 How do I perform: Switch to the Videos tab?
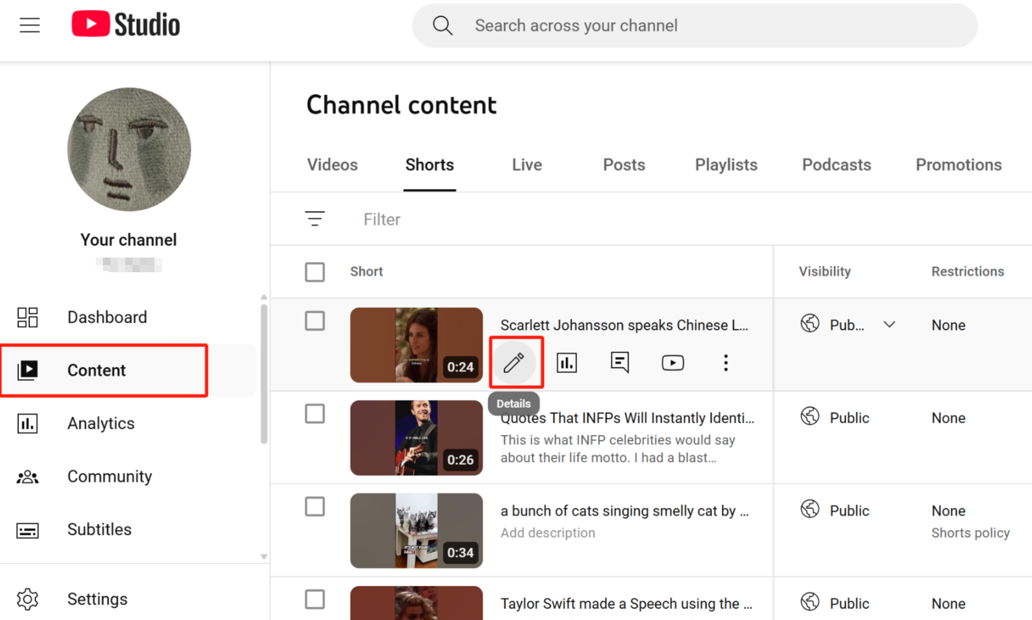(x=332, y=165)
